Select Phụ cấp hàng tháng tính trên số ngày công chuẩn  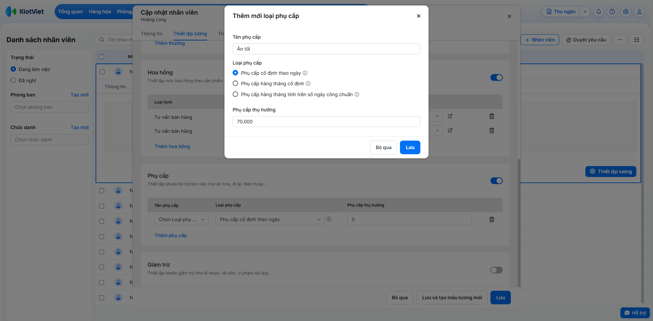tap(235, 94)
